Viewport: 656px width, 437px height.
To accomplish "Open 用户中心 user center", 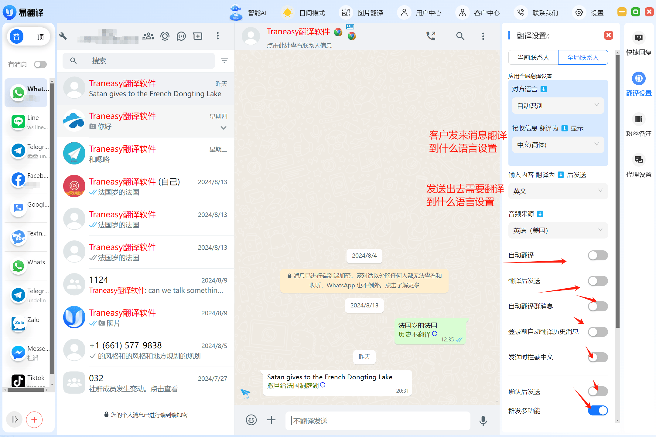I will (x=404, y=13).
